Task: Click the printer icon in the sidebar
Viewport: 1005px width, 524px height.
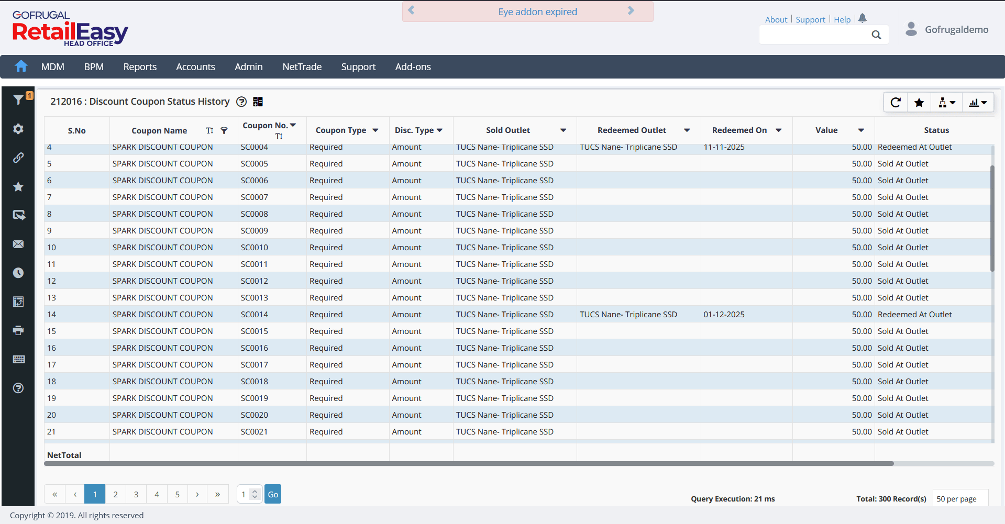Action: point(18,330)
